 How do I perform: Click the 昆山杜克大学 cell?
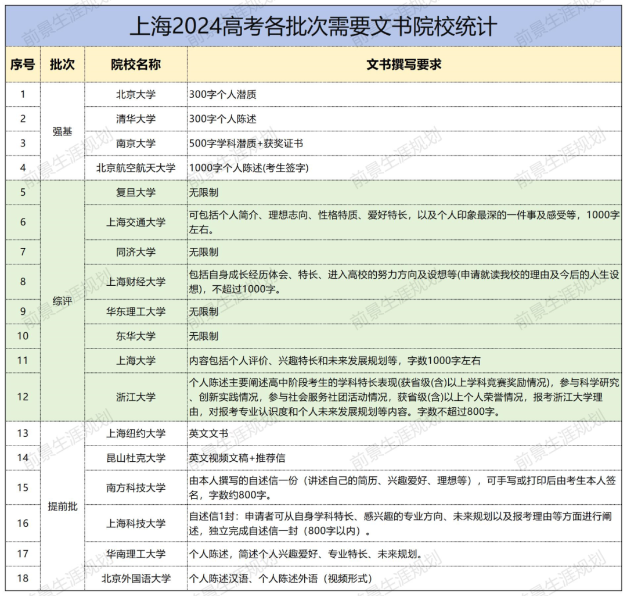(x=136, y=458)
